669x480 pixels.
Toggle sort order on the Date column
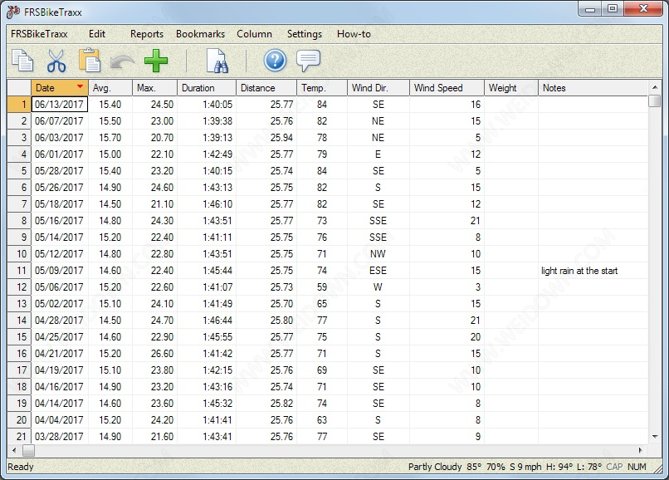[x=59, y=88]
